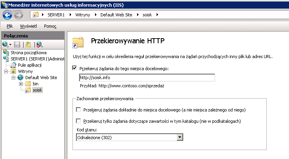Uncheck Przekieruj żądania do tego miejsca docelowego
The image size is (289, 159).
point(74,68)
